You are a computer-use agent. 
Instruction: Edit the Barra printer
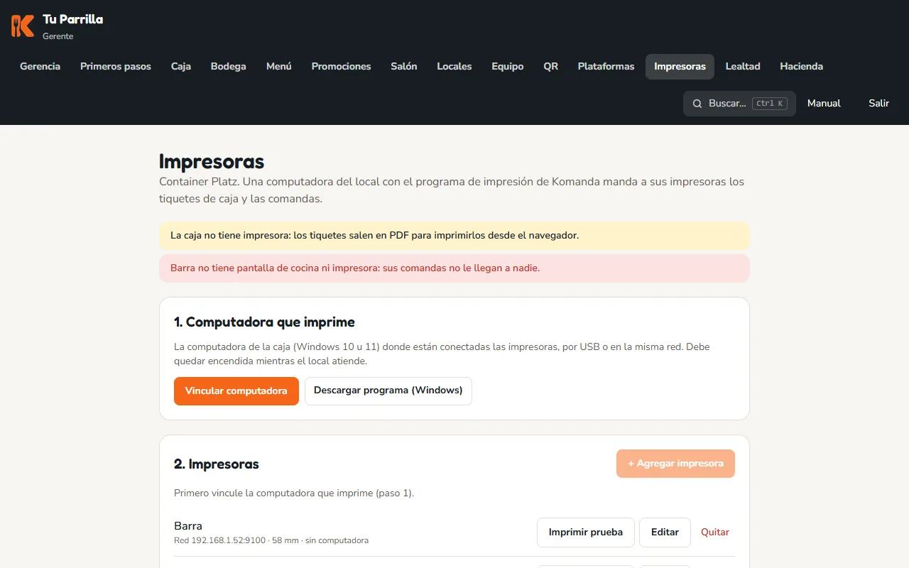click(x=665, y=532)
